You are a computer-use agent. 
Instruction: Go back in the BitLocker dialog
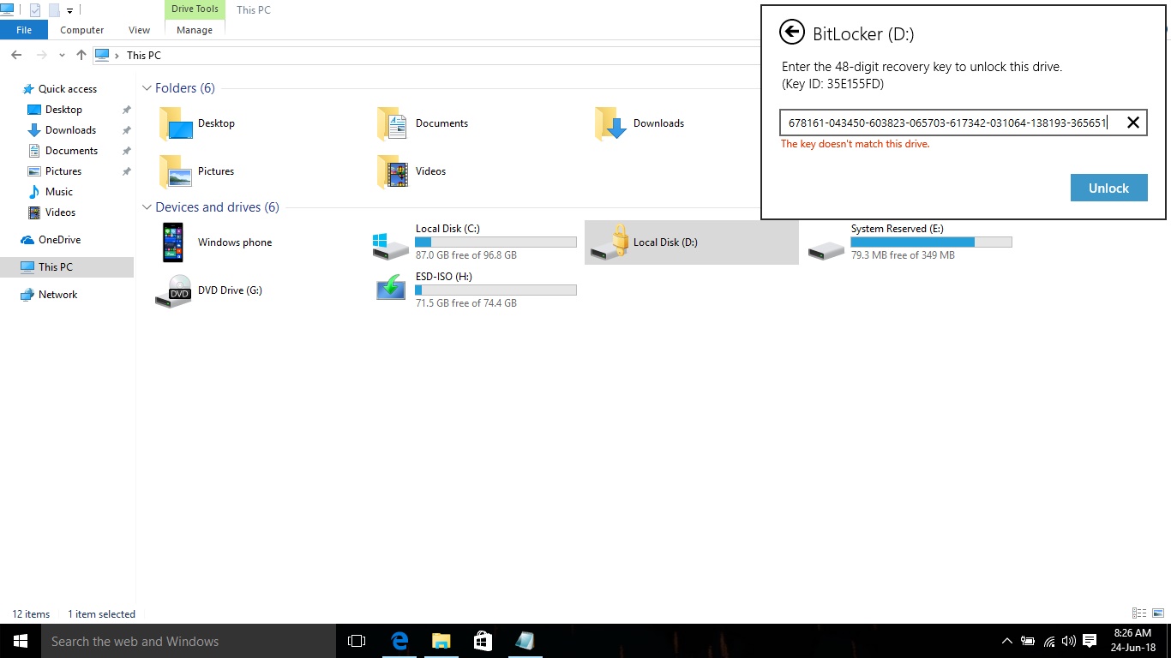791,33
